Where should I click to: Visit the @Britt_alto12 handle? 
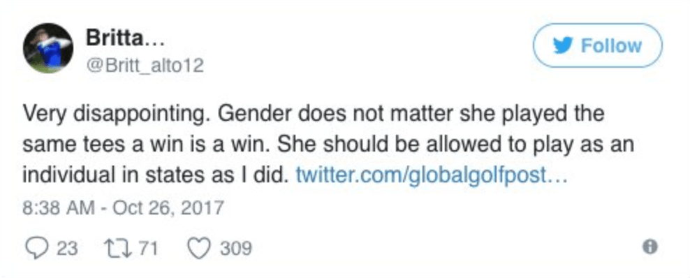pyautogui.click(x=145, y=66)
